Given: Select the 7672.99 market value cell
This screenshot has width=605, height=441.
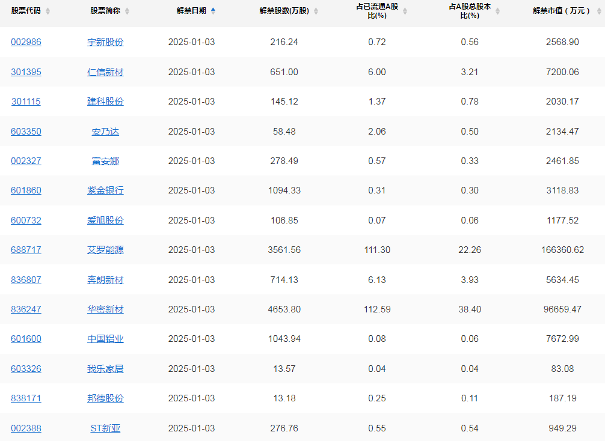Looking at the screenshot, I should coord(562,339).
